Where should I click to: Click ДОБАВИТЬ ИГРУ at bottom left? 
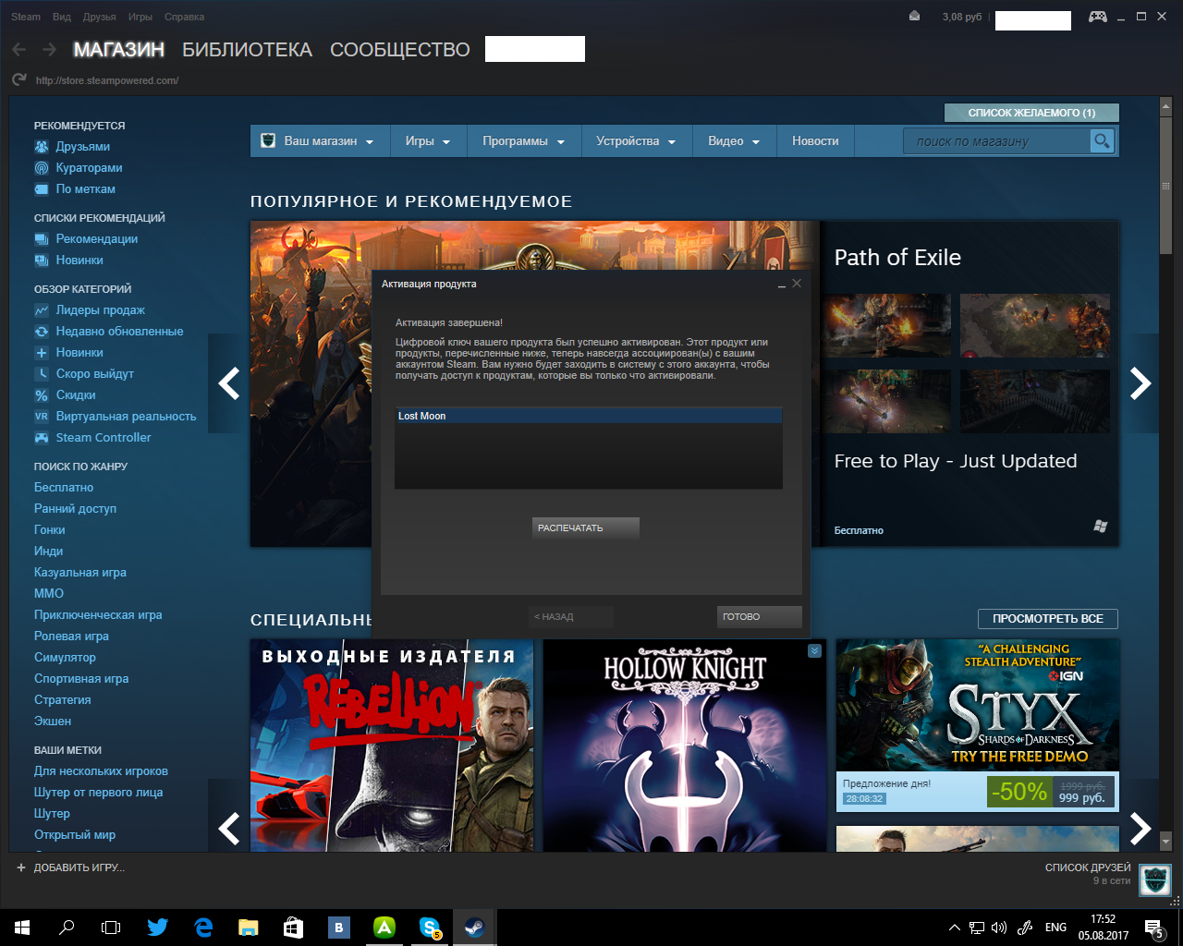click(70, 867)
